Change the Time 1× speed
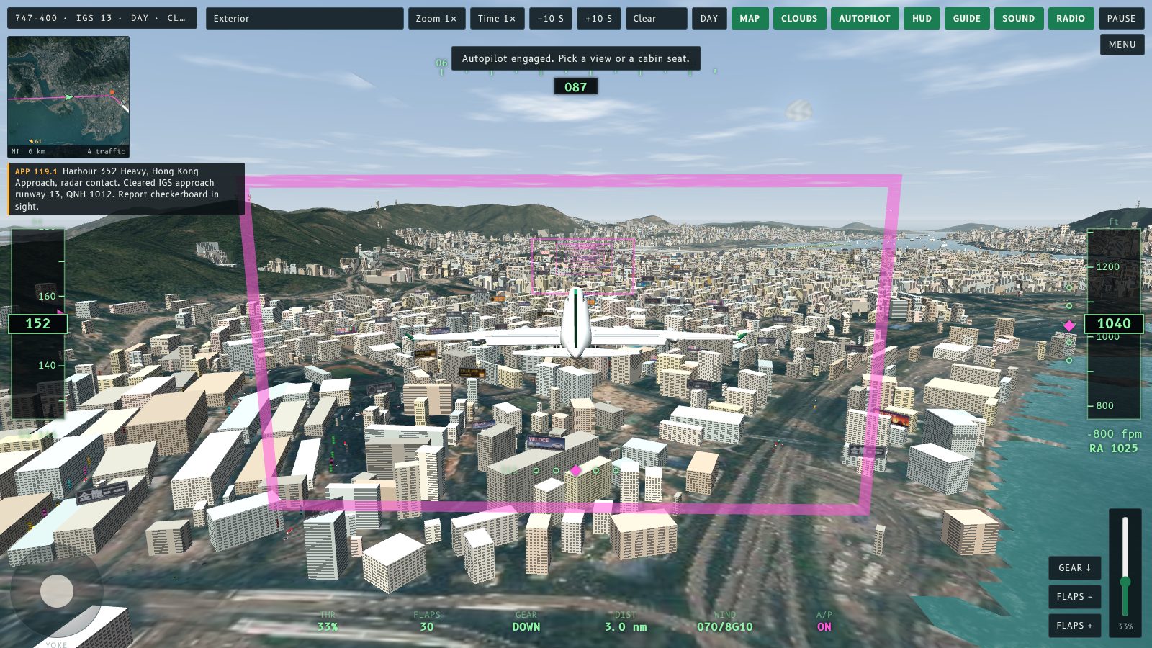Image resolution: width=1152 pixels, height=648 pixels. [x=497, y=18]
